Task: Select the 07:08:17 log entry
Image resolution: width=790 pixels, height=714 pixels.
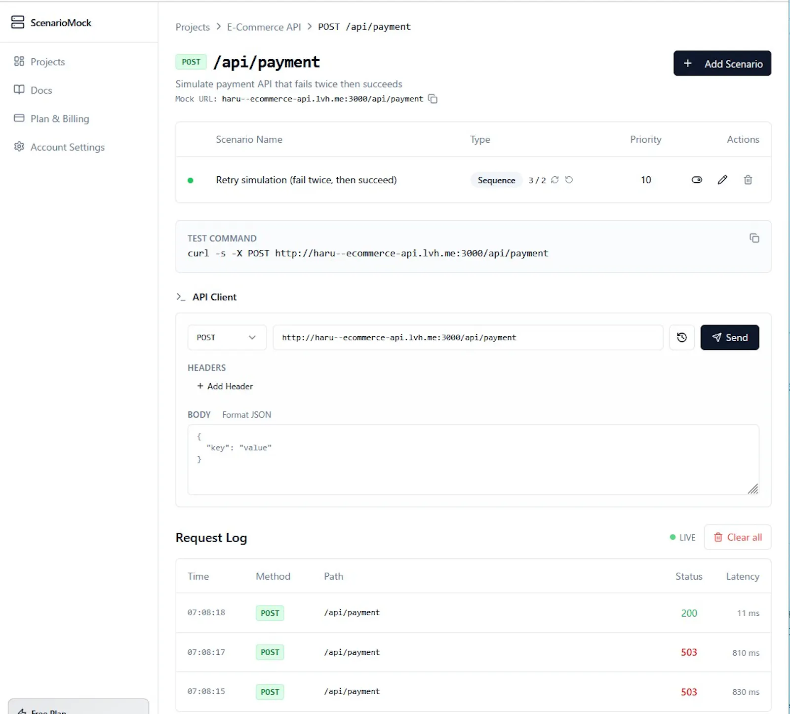Action: tap(473, 652)
